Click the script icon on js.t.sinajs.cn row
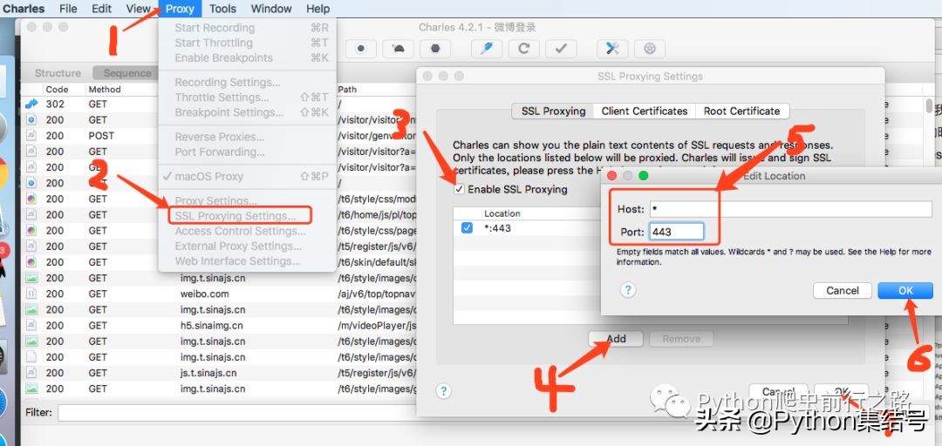Viewport: 942px width, 446px height. 31,373
